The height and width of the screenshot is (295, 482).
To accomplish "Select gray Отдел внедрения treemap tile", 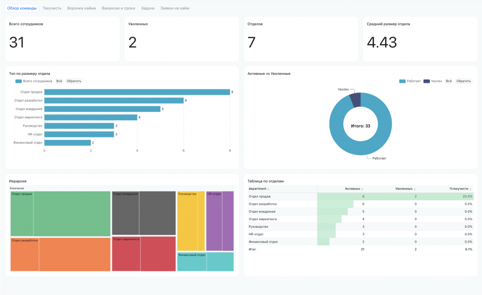I will pos(144,213).
